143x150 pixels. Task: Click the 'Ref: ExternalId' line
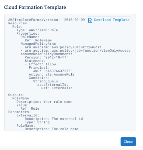point(57,88)
